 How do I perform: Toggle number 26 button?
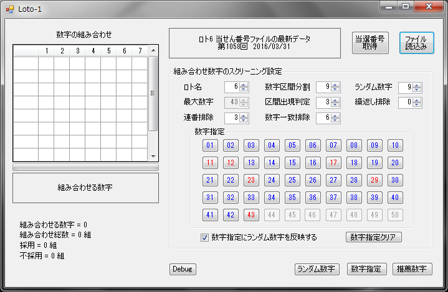click(x=313, y=180)
